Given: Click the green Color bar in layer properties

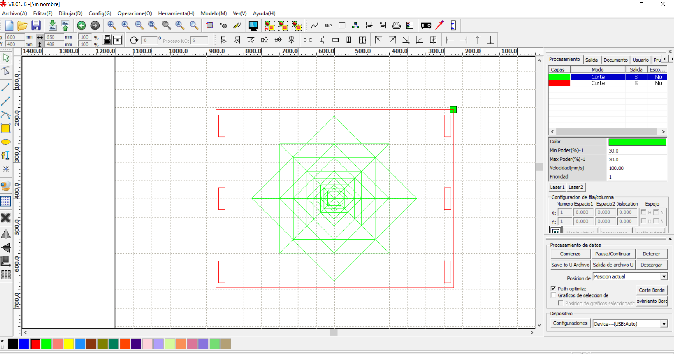Looking at the screenshot, I should (x=637, y=142).
